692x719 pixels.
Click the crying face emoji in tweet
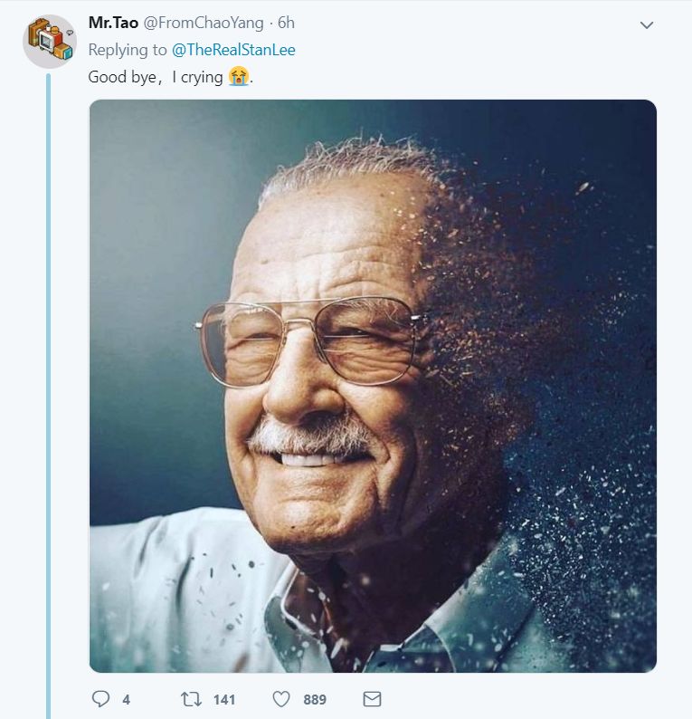pos(238,77)
